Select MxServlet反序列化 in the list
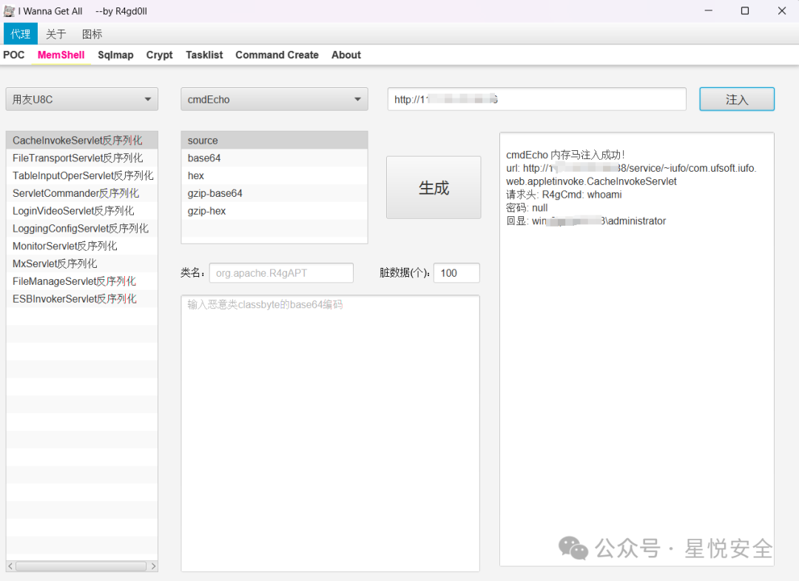This screenshot has height=581, width=799. tap(82, 263)
